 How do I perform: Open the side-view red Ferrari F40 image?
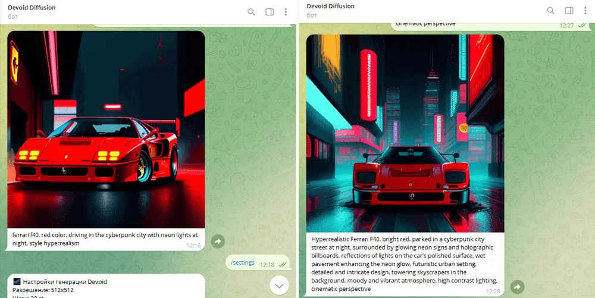(x=106, y=130)
